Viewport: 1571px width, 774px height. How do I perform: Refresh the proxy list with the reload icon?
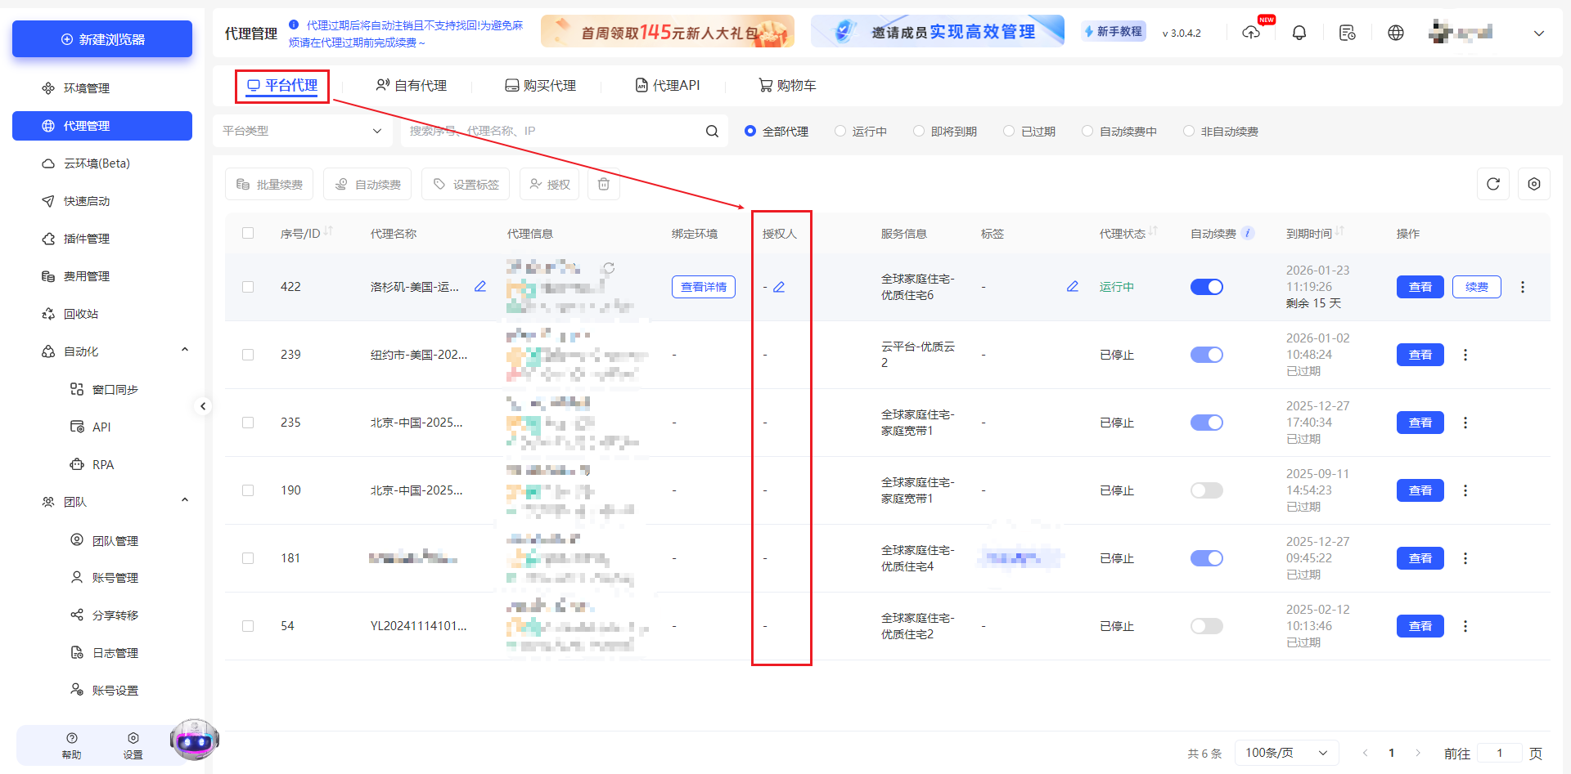pyautogui.click(x=1492, y=184)
